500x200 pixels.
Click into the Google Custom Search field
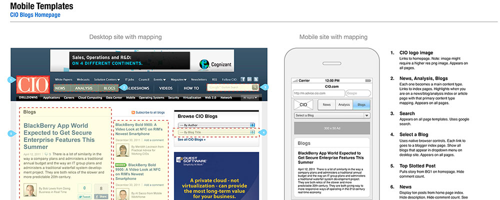tap(229, 87)
